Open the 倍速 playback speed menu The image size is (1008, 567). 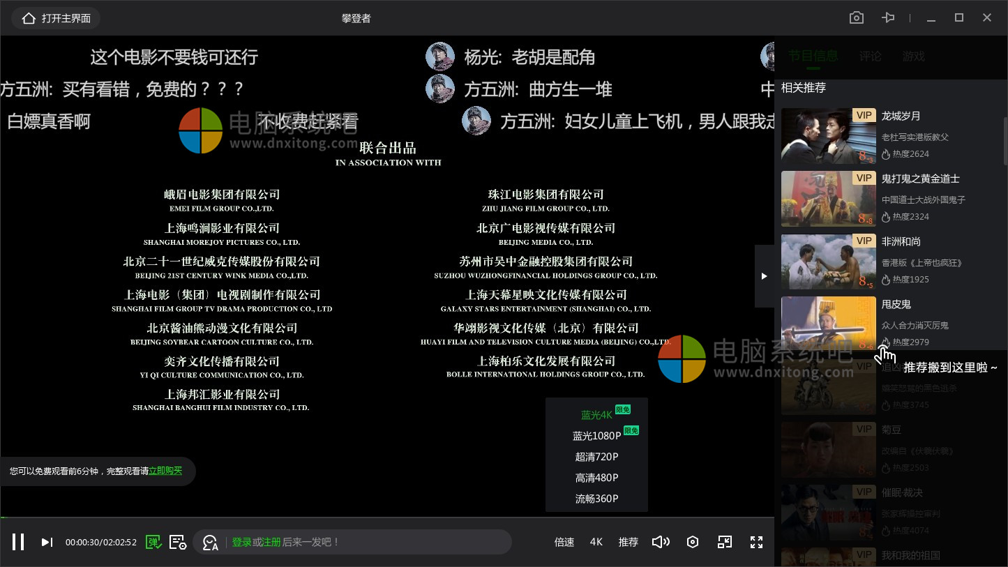[x=564, y=542]
